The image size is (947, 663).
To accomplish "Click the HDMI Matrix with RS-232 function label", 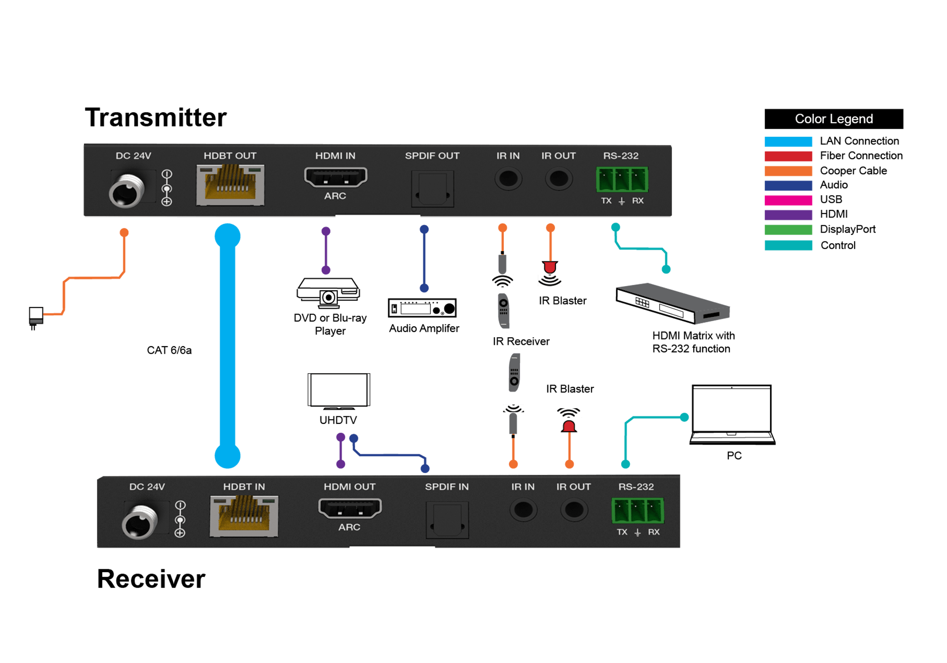I will 694,342.
